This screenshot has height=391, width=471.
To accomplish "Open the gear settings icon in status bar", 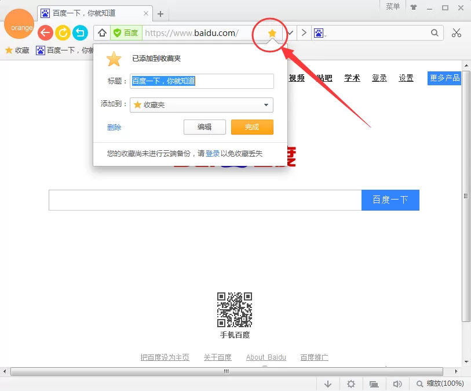I will tap(351, 384).
